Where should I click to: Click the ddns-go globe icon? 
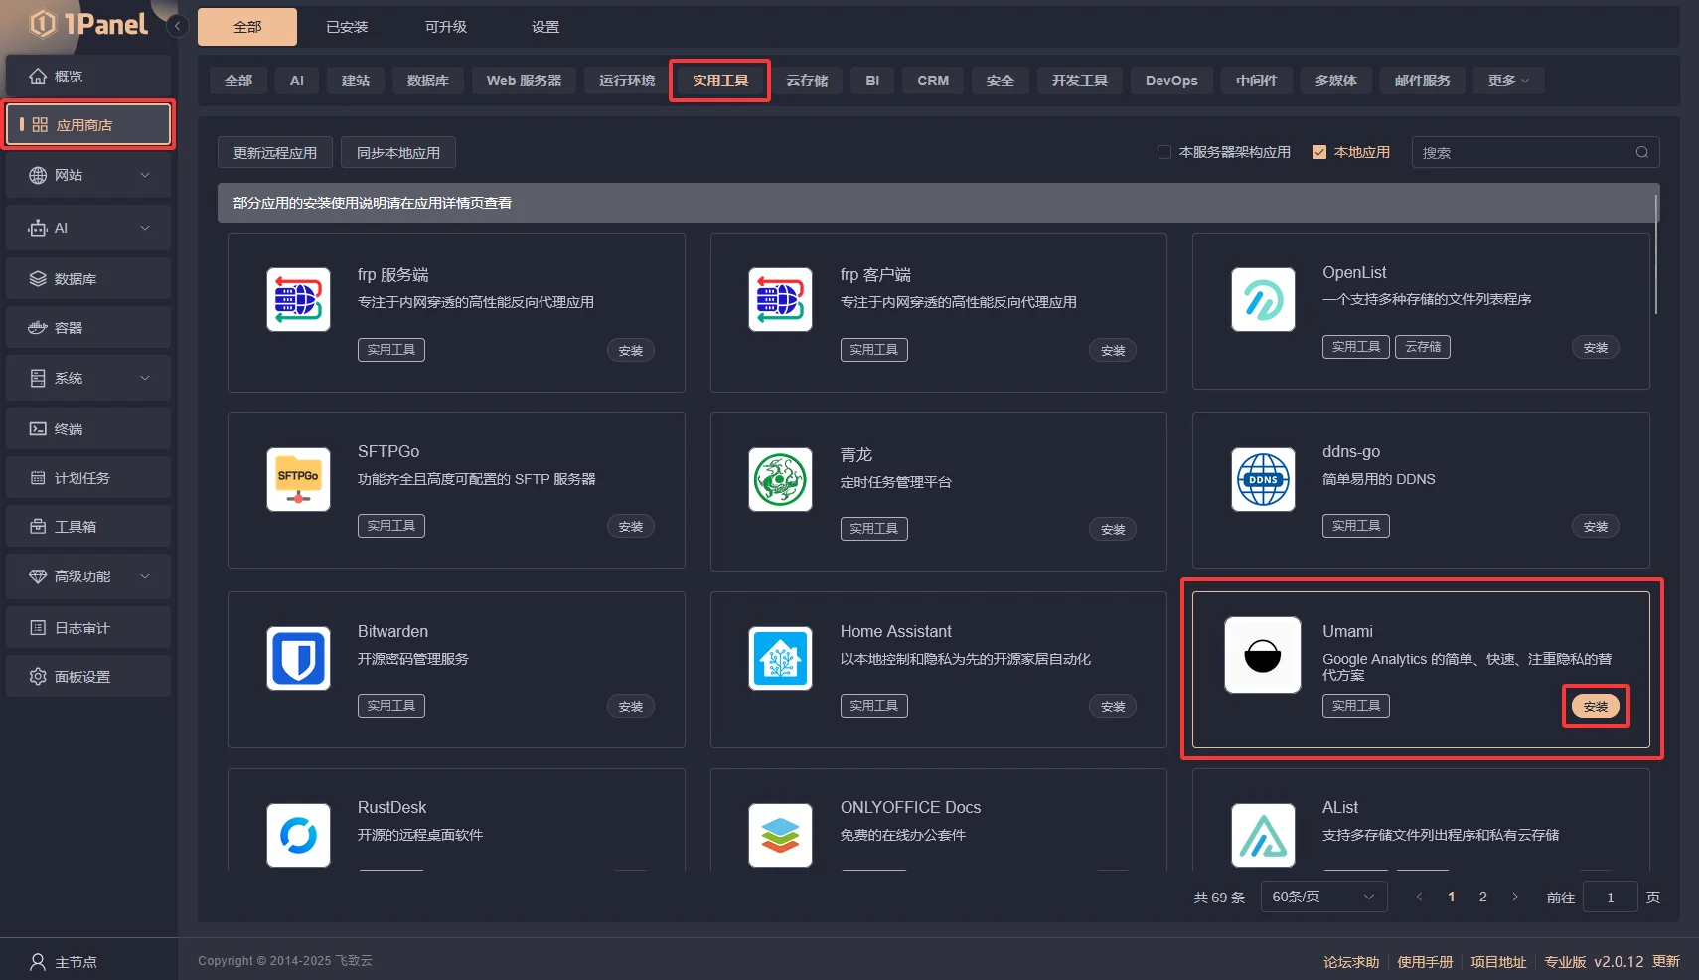(x=1263, y=479)
